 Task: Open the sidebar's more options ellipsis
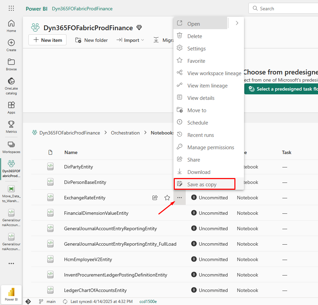11,263
